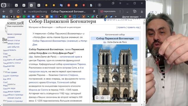Click the scroll-down arrow of vertical scrollbar
The image size is (188, 106).
click(x=144, y=102)
